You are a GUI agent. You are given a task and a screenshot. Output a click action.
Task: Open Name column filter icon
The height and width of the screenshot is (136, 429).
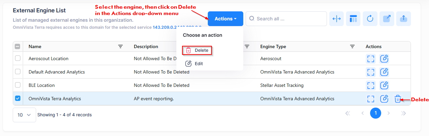120,47
